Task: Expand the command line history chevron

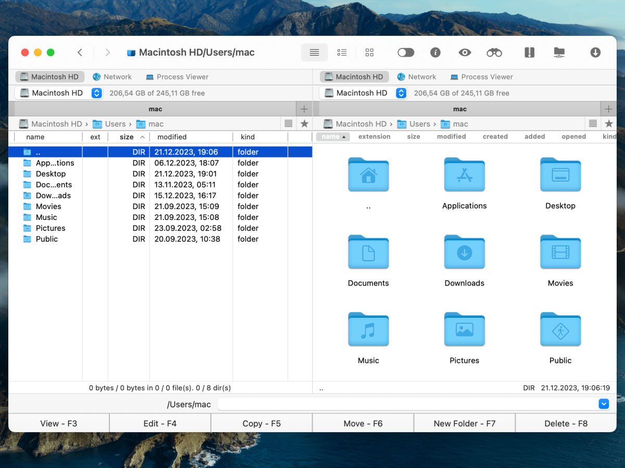Action: pyautogui.click(x=603, y=404)
